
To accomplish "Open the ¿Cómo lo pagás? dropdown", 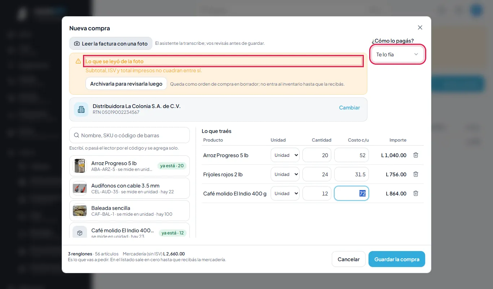I will click(x=398, y=55).
